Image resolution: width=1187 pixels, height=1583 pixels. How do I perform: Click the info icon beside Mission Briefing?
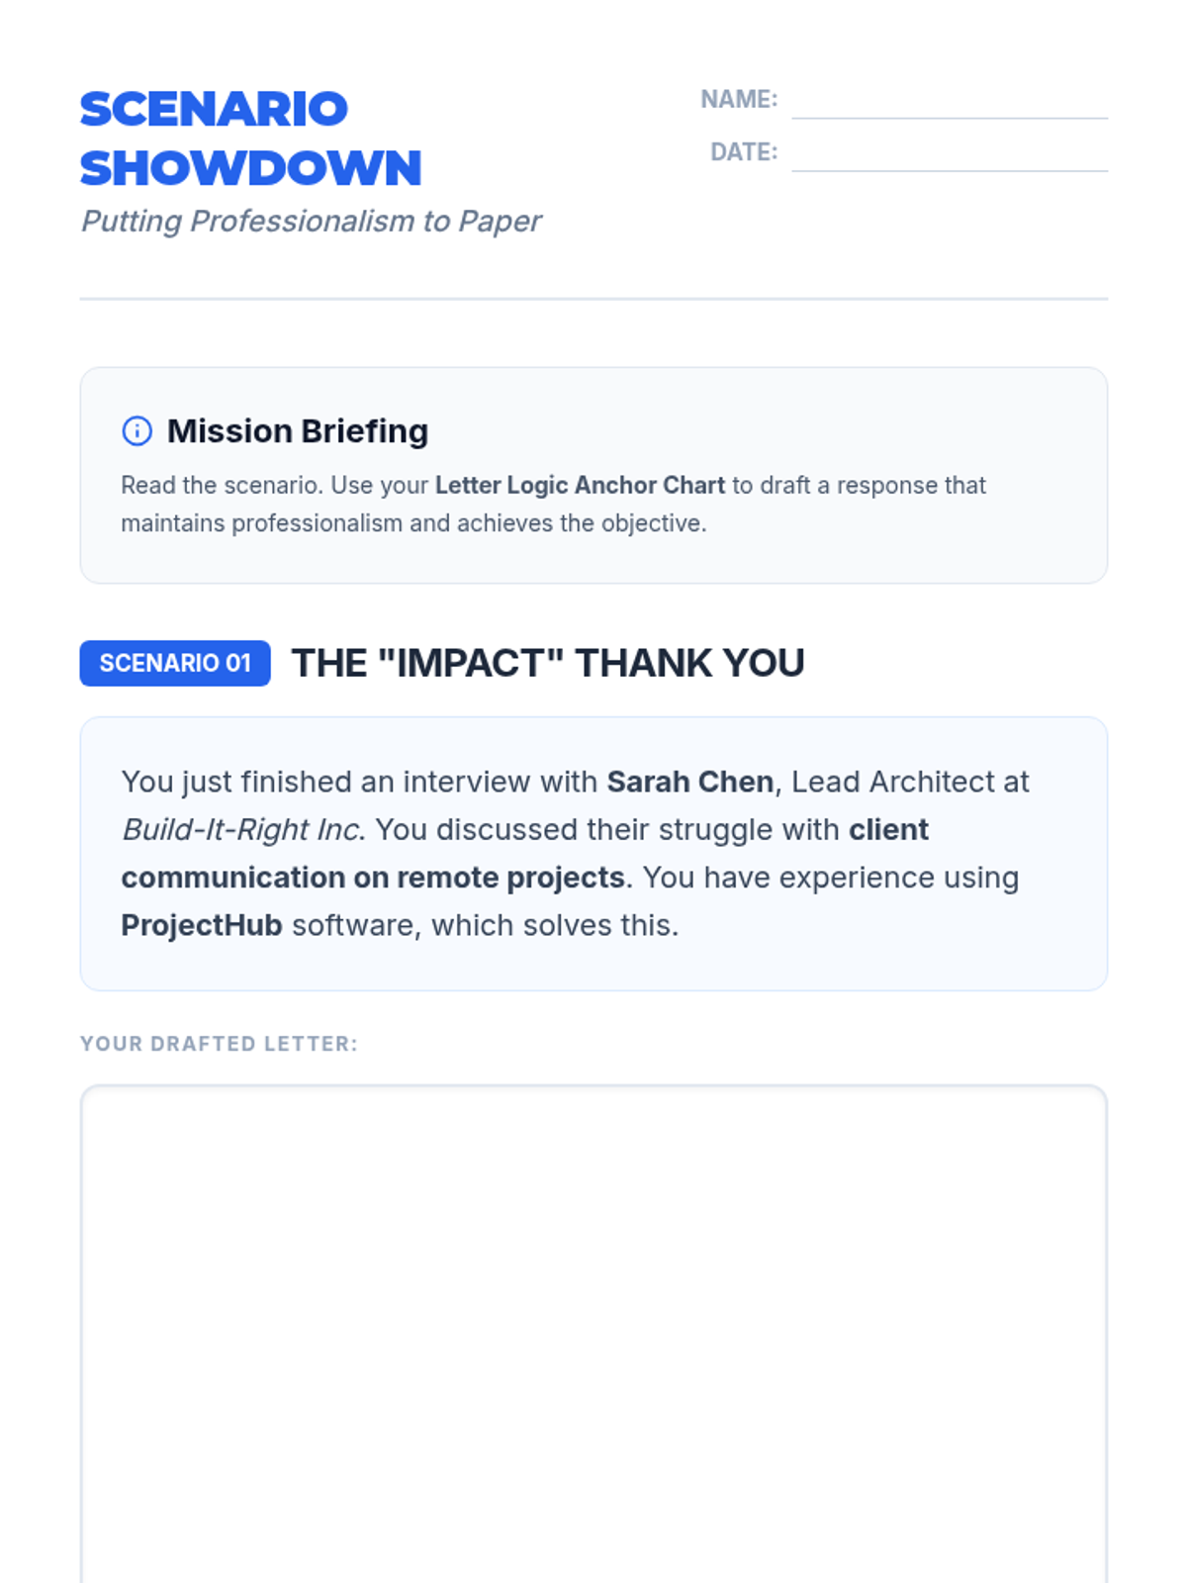(137, 431)
